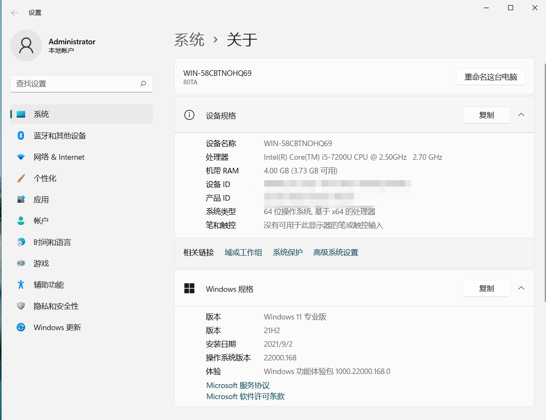Open 域或工作组 link
This screenshot has width=546, height=420.
coord(243,253)
